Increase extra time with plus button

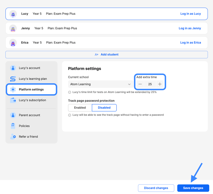tap(160, 84)
